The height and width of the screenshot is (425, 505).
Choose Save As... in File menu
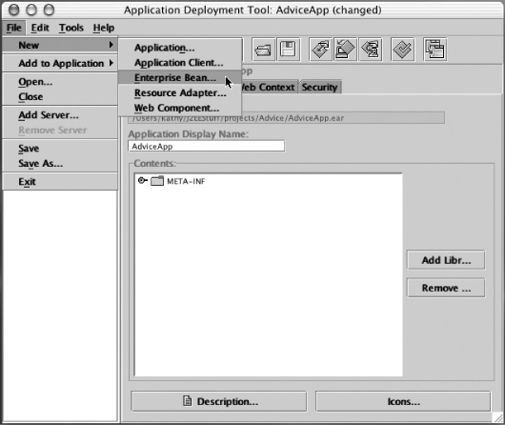[x=60, y=163]
